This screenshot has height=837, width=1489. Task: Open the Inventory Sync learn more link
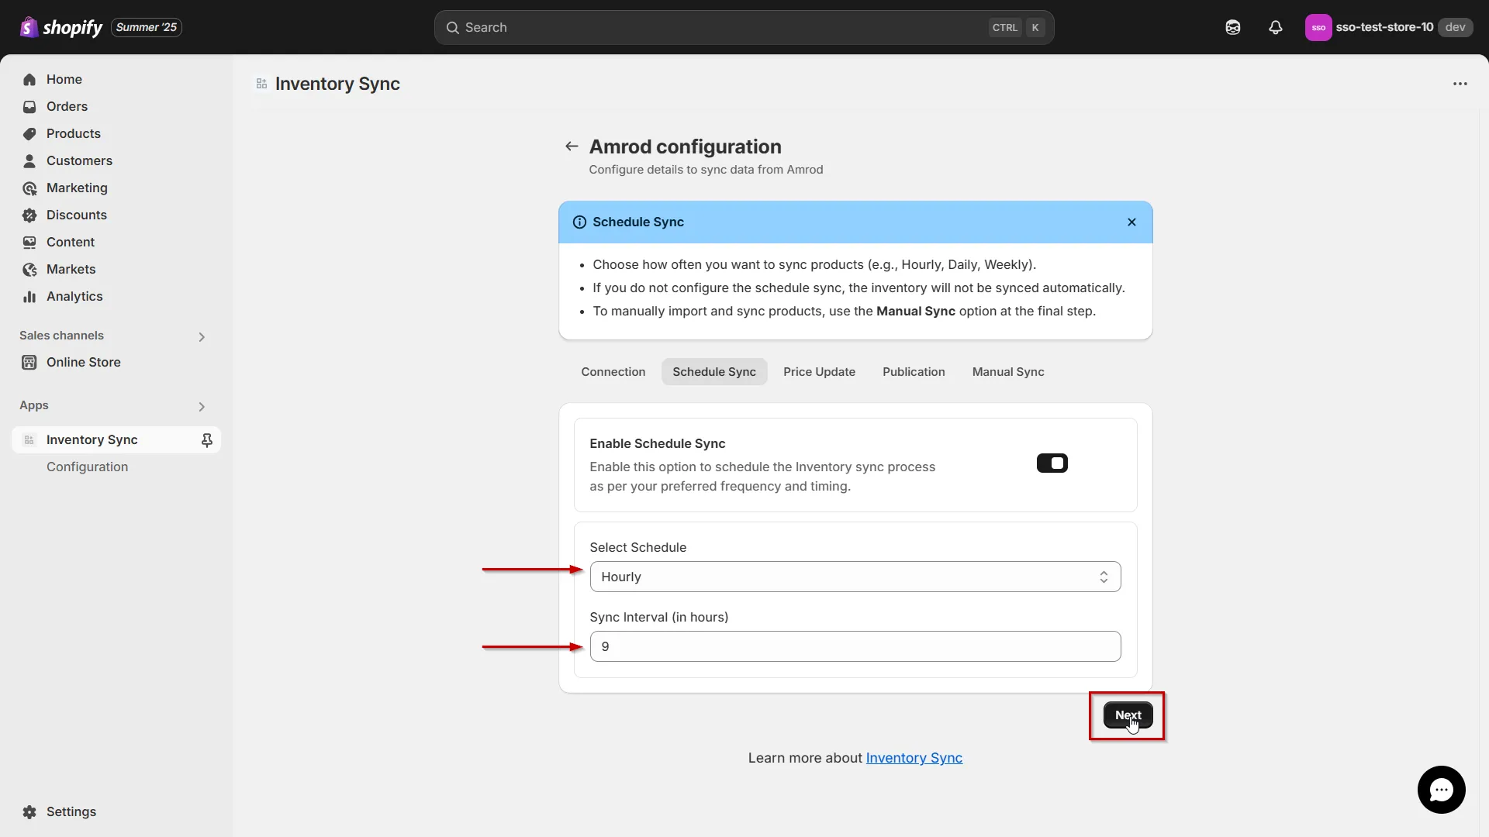pos(913,758)
